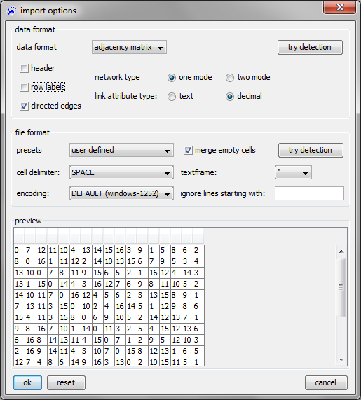This screenshot has height=400, width=361.
Task: Click try detection in file format section
Action: 311,150
